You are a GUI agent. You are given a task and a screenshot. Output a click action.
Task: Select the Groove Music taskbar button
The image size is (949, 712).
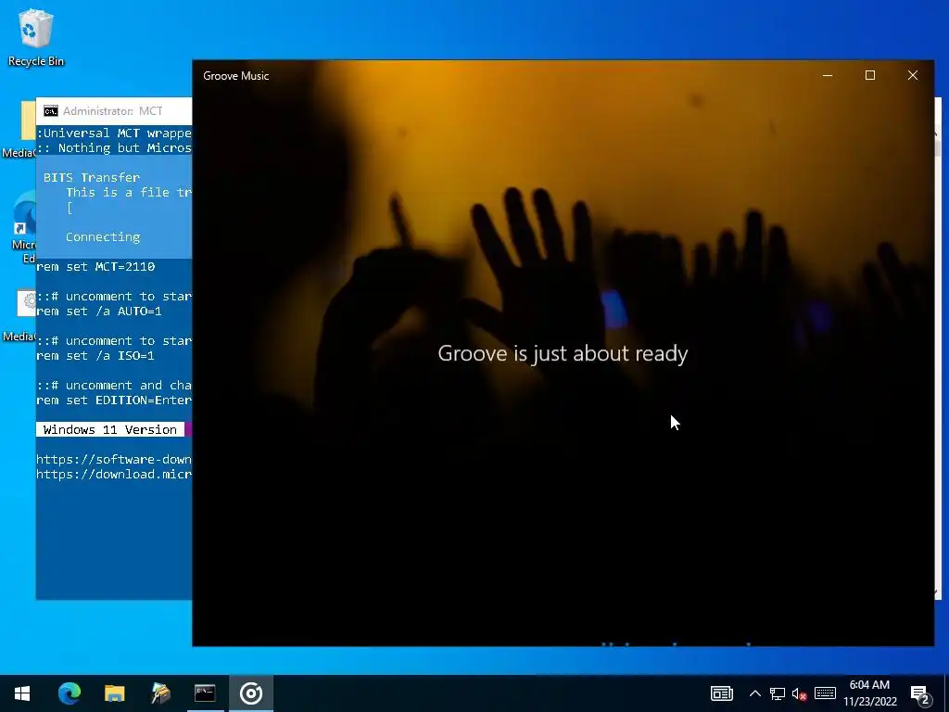point(251,693)
